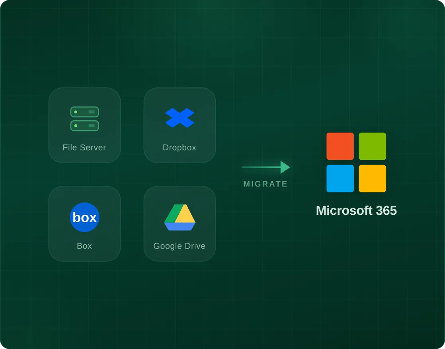This screenshot has height=349, width=445.
Task: Select the "File Server" label
Action: 84,147
